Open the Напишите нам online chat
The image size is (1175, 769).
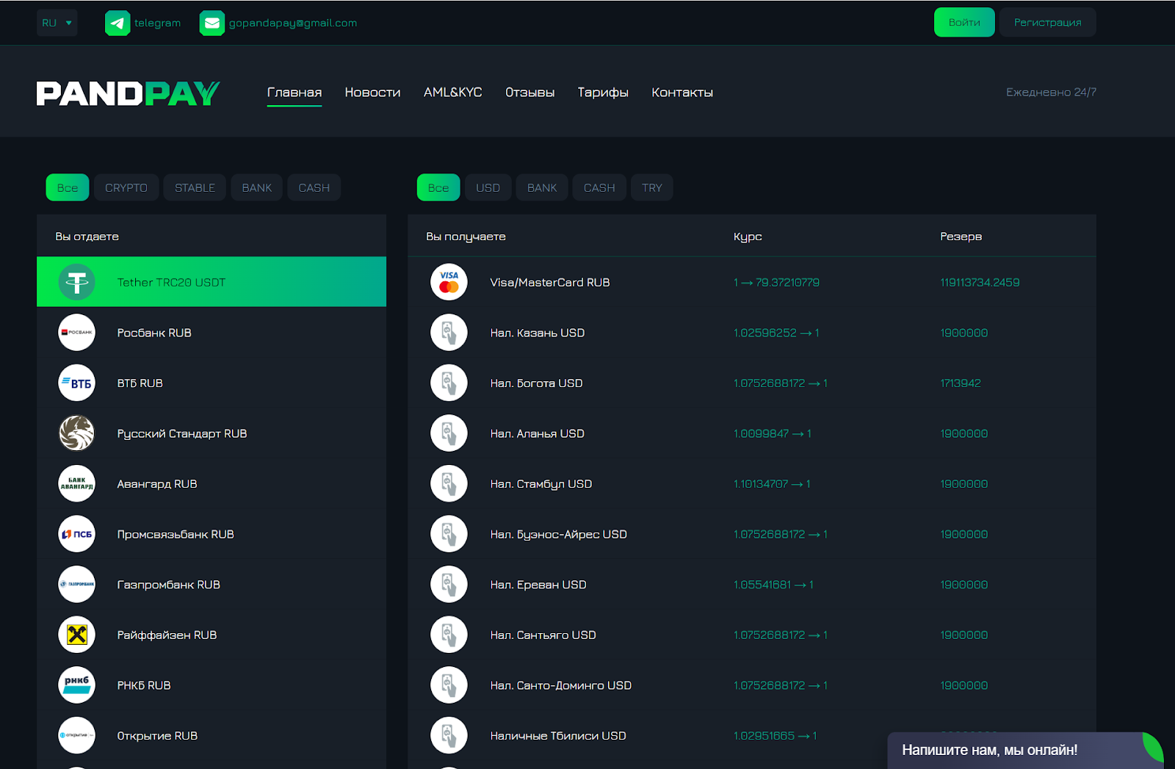(x=1025, y=750)
